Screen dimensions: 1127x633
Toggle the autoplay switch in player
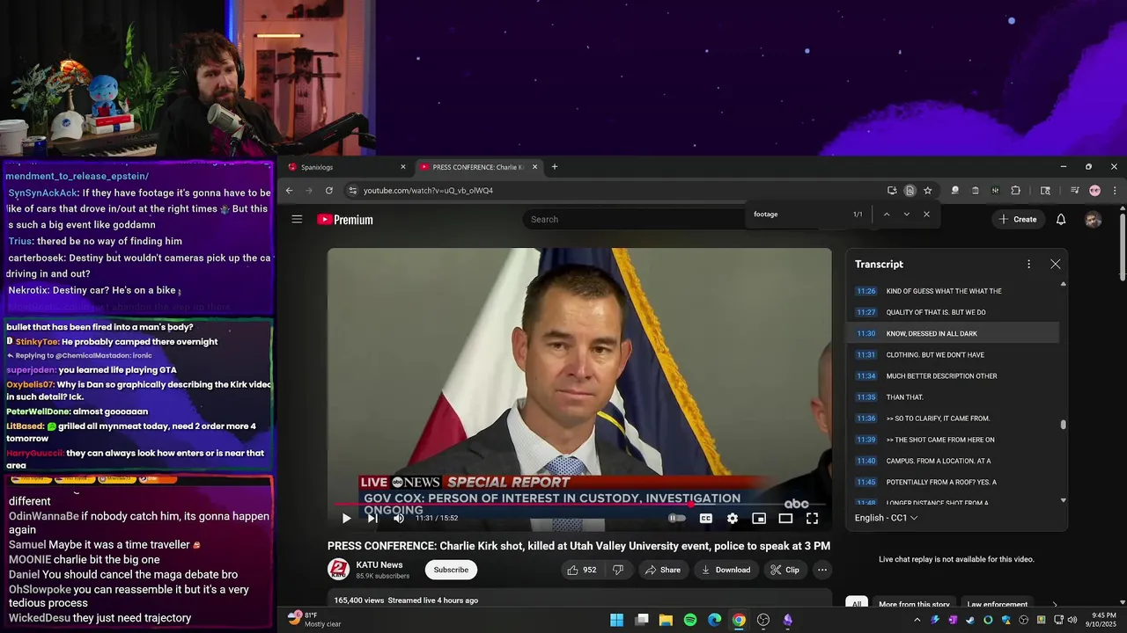676,519
